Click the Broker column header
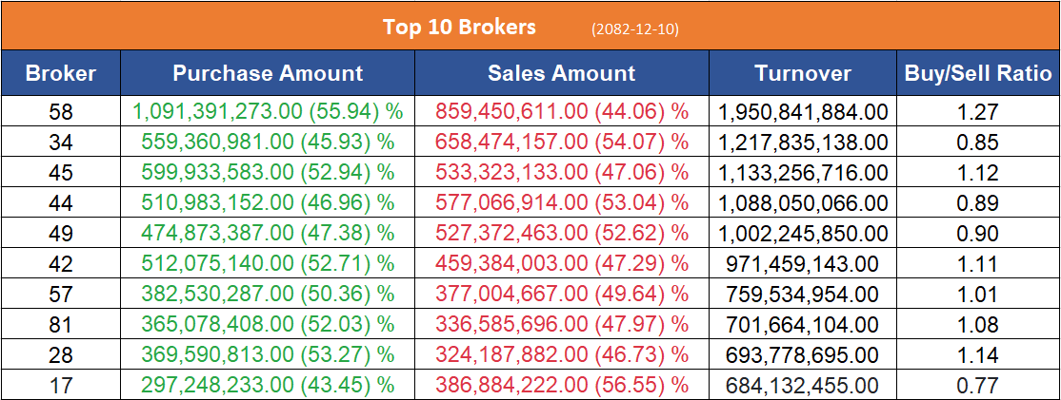 click(x=60, y=73)
